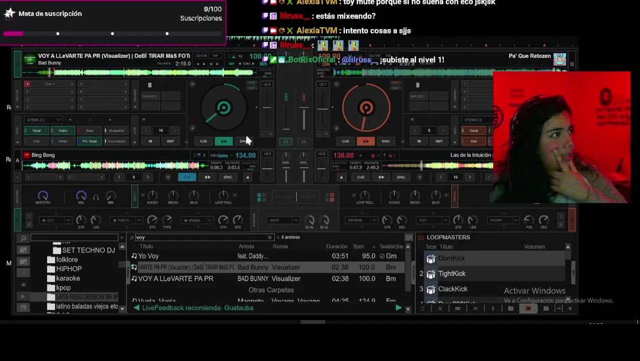Open the HIPHOP folder
The width and height of the screenshot is (640, 361).
coord(69,269)
